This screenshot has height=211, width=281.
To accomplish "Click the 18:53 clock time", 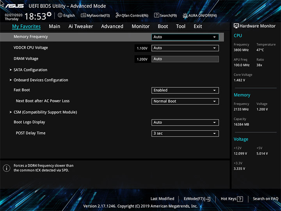I will point(35,16).
